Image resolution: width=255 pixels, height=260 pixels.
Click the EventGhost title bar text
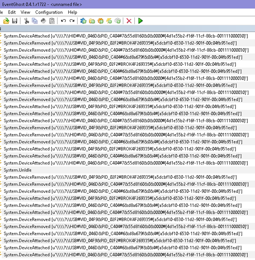(x=42, y=4)
